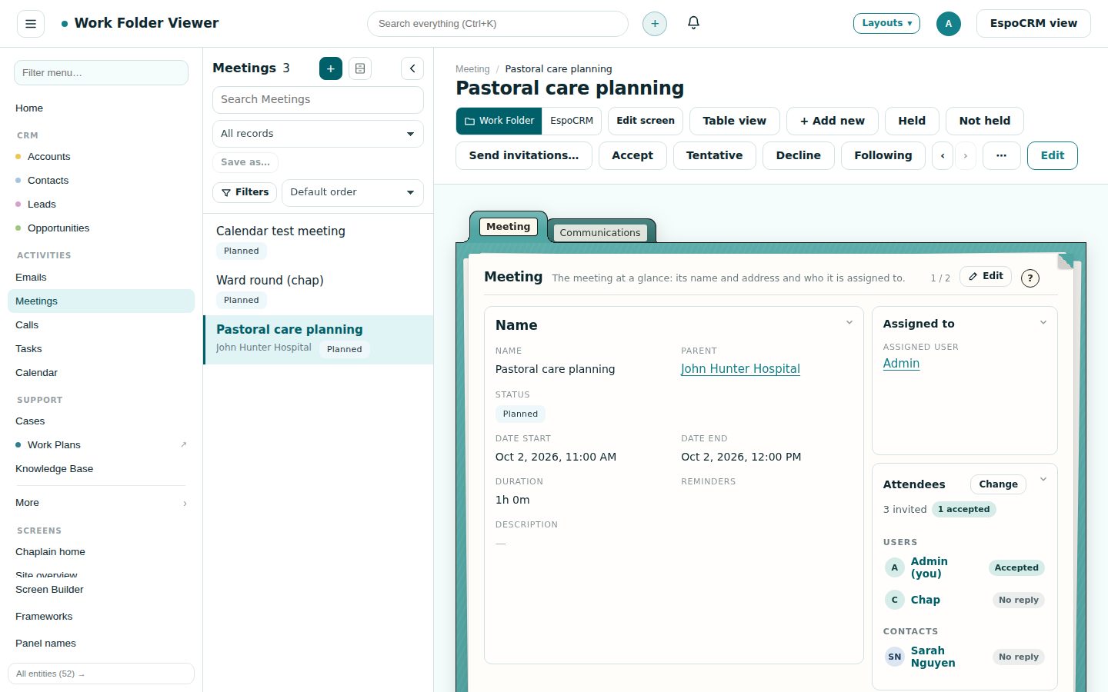Image resolution: width=1108 pixels, height=692 pixels.
Task: Click the Search Meetings field
Action: point(318,100)
